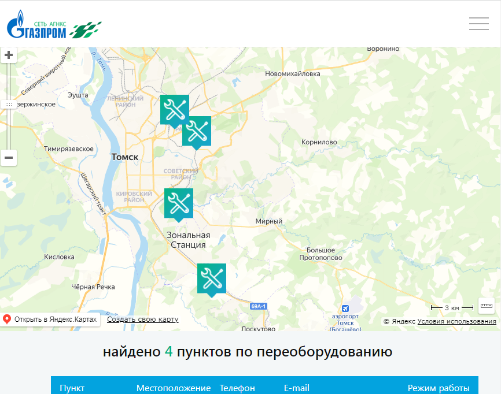Zoom out the map with minus button
The height and width of the screenshot is (394, 501).
coord(9,158)
